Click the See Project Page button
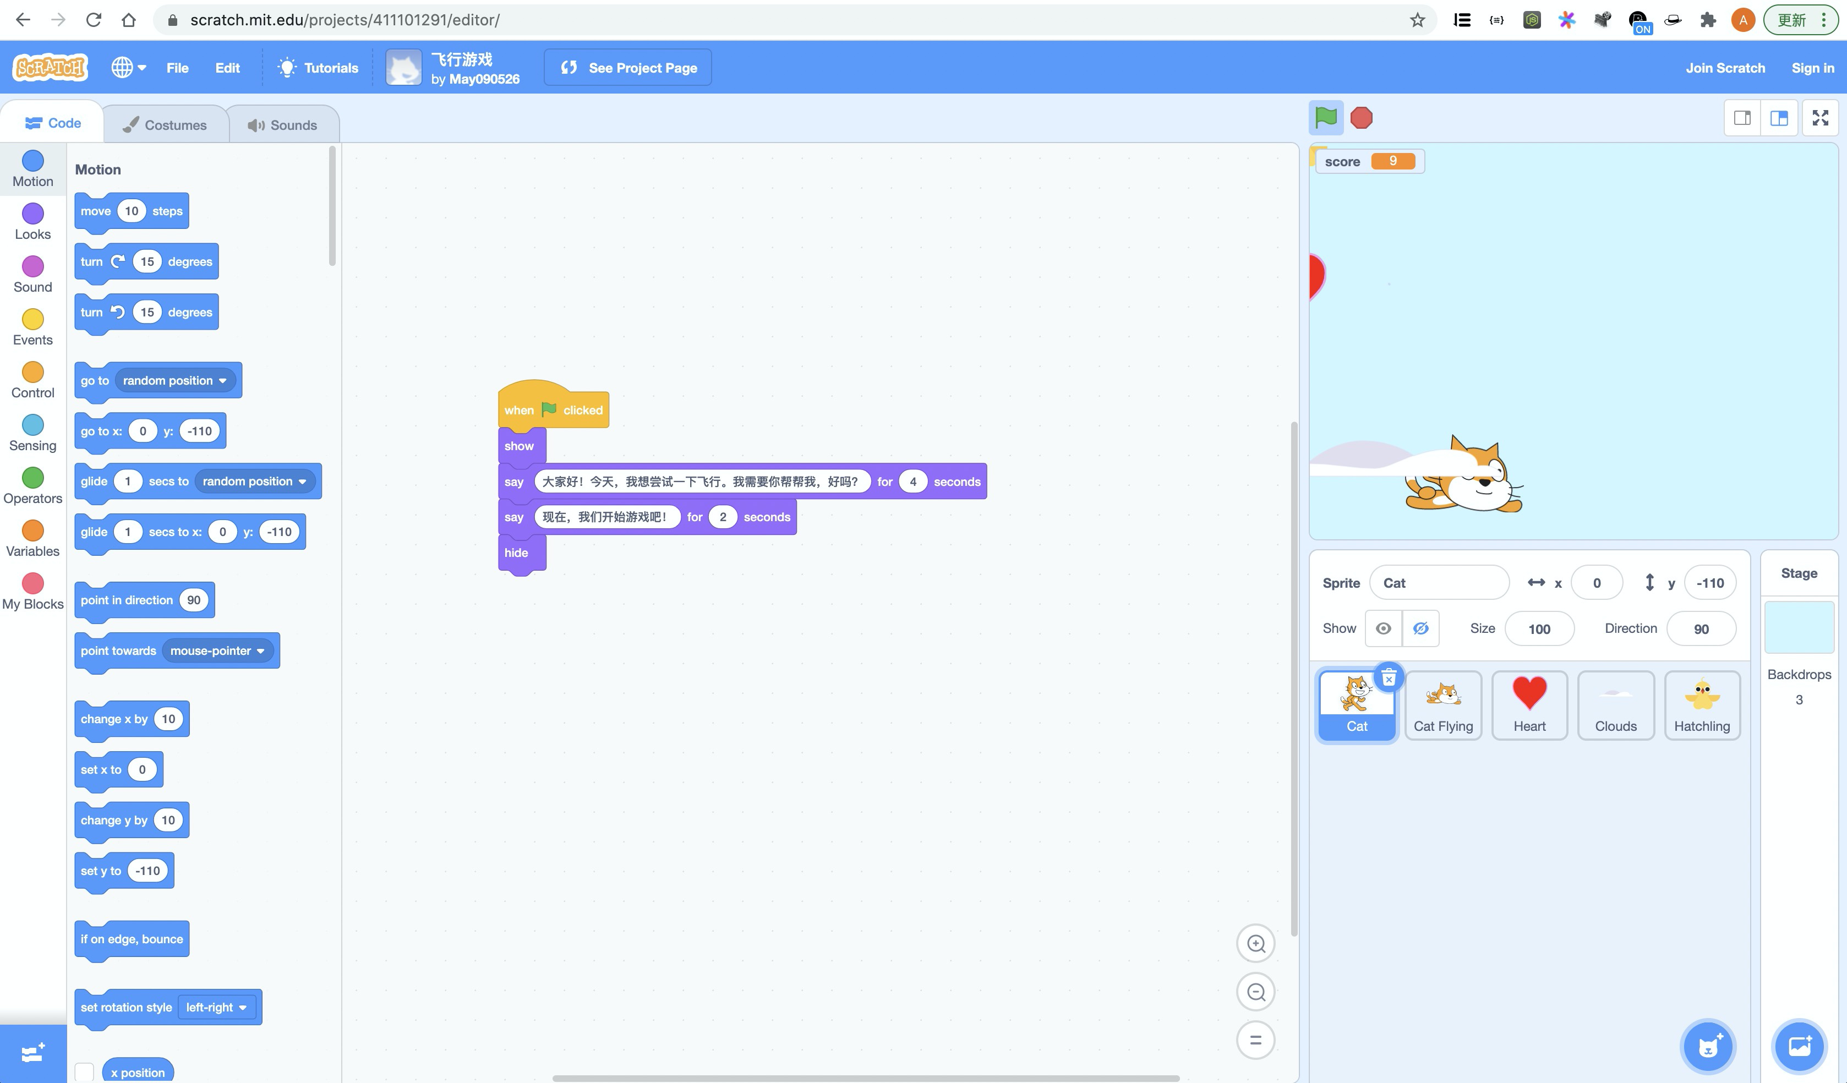1847x1083 pixels. [627, 68]
